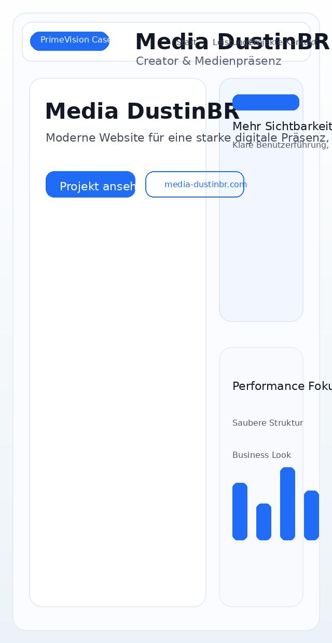Screen dimensions: 332x643
Task: Click the shortest bar in the chart
Action: pos(264,522)
